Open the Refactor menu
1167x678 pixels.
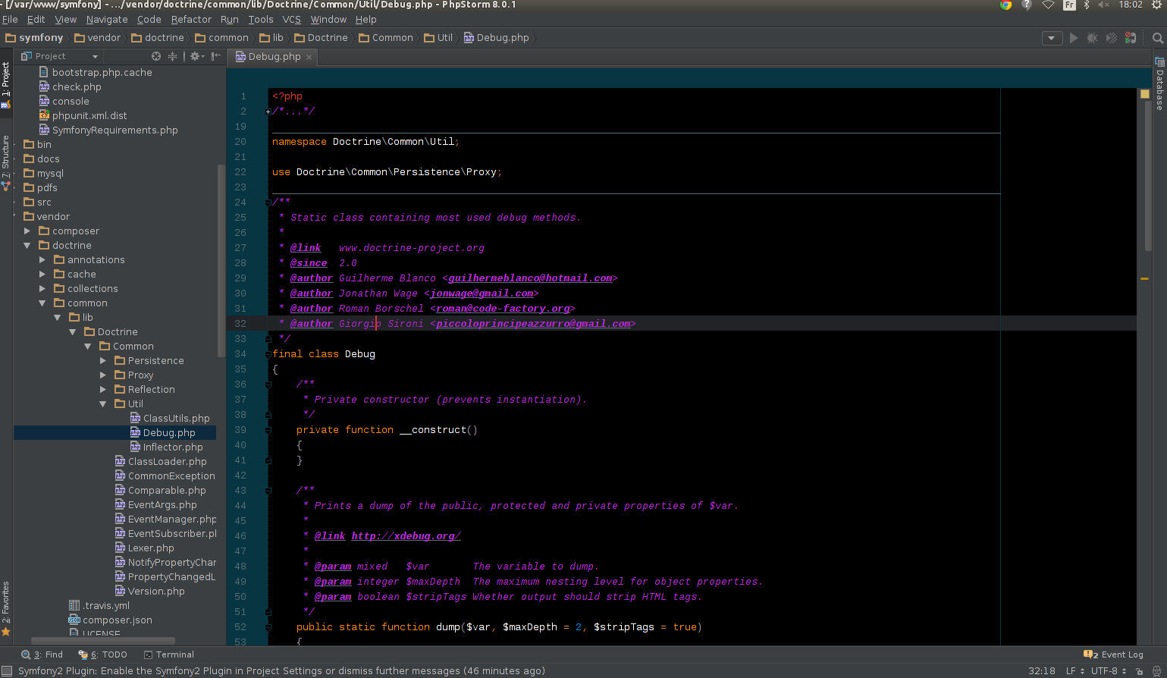(191, 20)
